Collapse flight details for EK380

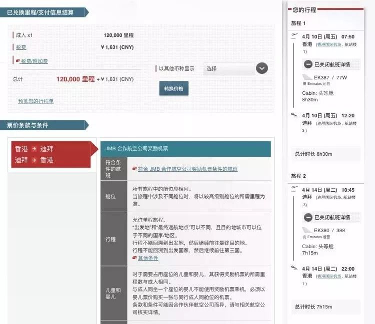tap(332, 217)
